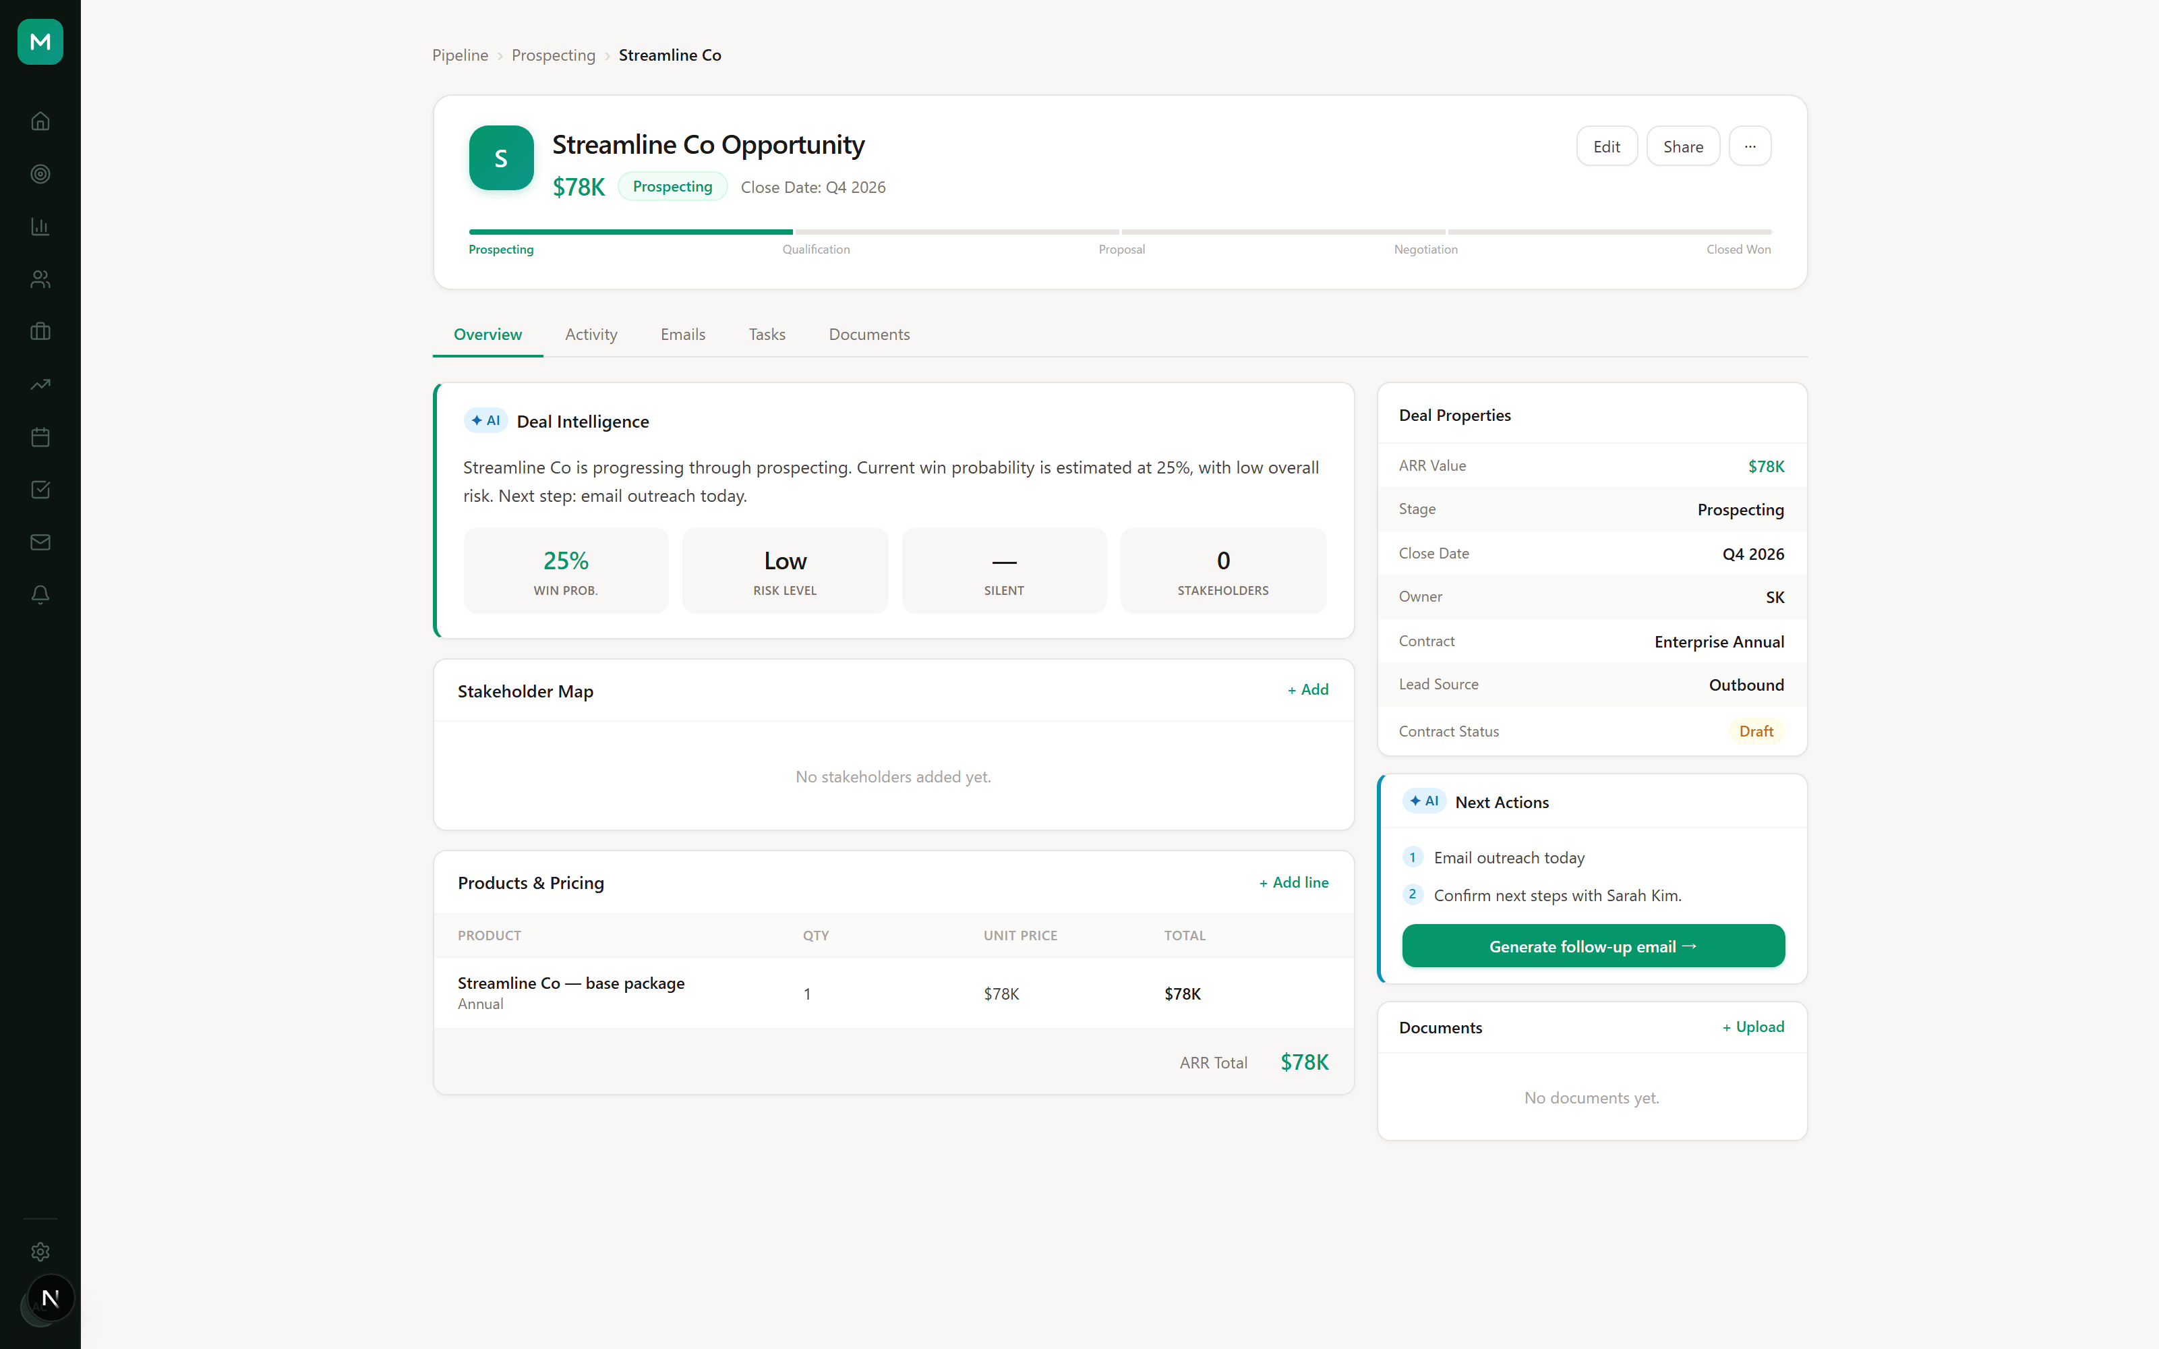Open the checkbox tasks sidebar icon
Image resolution: width=2159 pixels, height=1349 pixels.
(40, 490)
